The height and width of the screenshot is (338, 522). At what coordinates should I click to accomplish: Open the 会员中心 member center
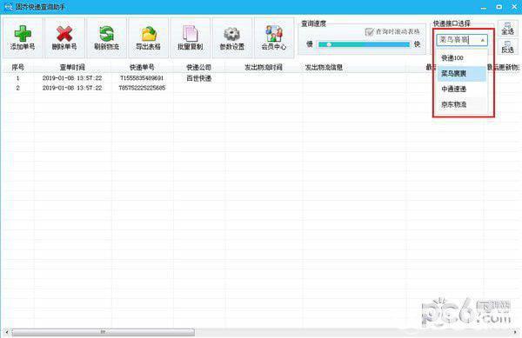tap(274, 38)
